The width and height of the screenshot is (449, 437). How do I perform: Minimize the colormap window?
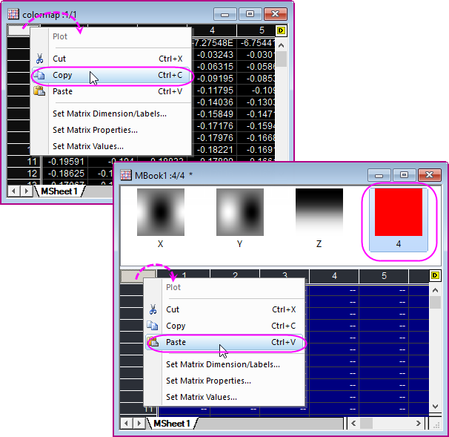click(x=225, y=14)
